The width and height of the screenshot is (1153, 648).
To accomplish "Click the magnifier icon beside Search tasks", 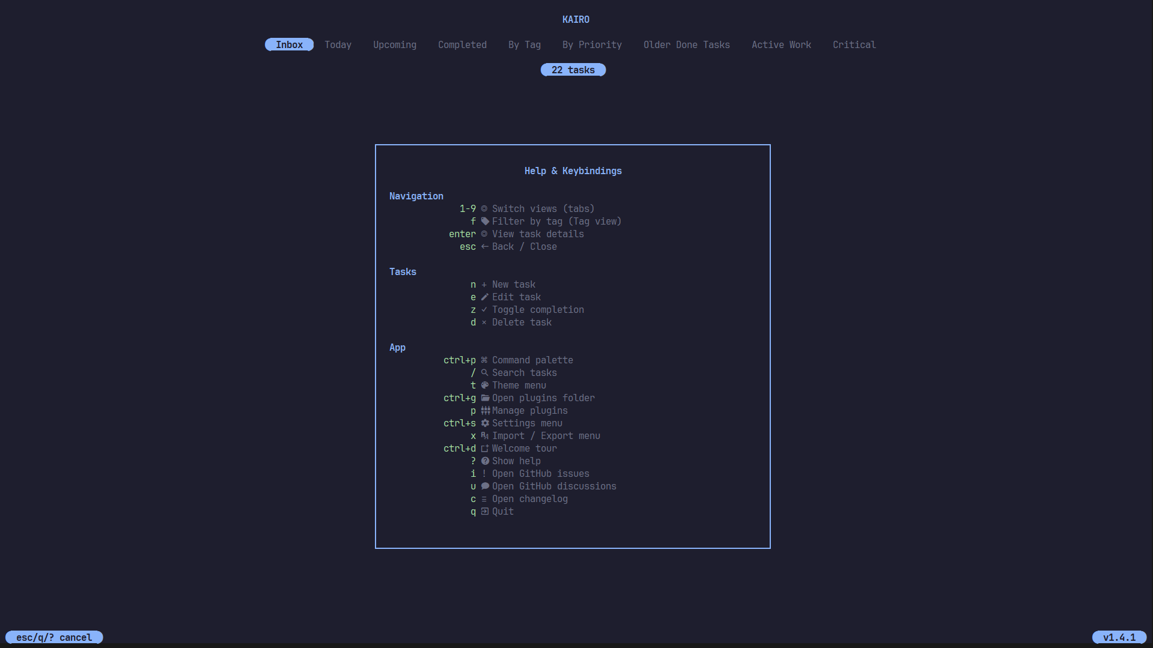I will coord(485,373).
